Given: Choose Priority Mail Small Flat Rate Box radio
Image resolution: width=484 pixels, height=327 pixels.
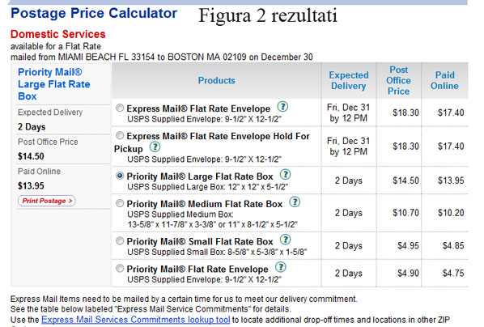Looking at the screenshot, I should point(120,241).
